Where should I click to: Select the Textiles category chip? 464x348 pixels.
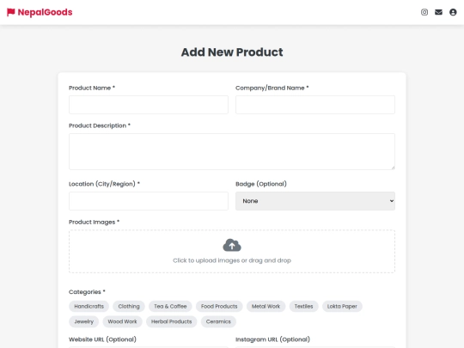point(303,306)
